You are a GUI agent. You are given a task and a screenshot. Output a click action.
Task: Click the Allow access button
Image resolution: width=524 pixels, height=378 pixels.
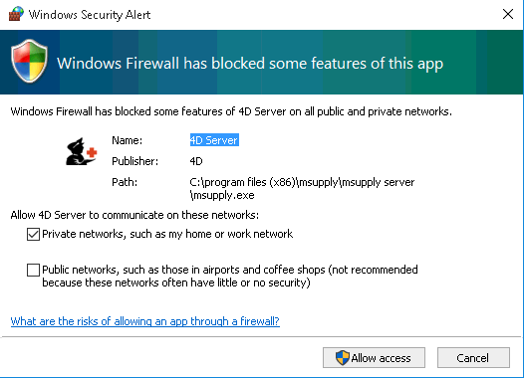[x=374, y=358]
